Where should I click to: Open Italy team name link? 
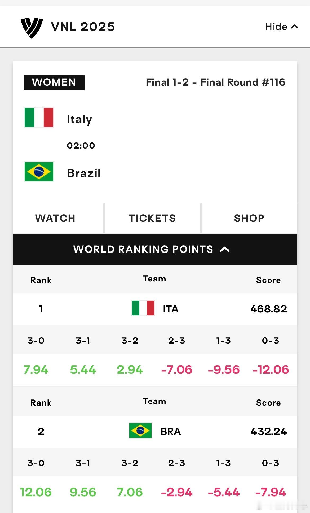pos(79,119)
